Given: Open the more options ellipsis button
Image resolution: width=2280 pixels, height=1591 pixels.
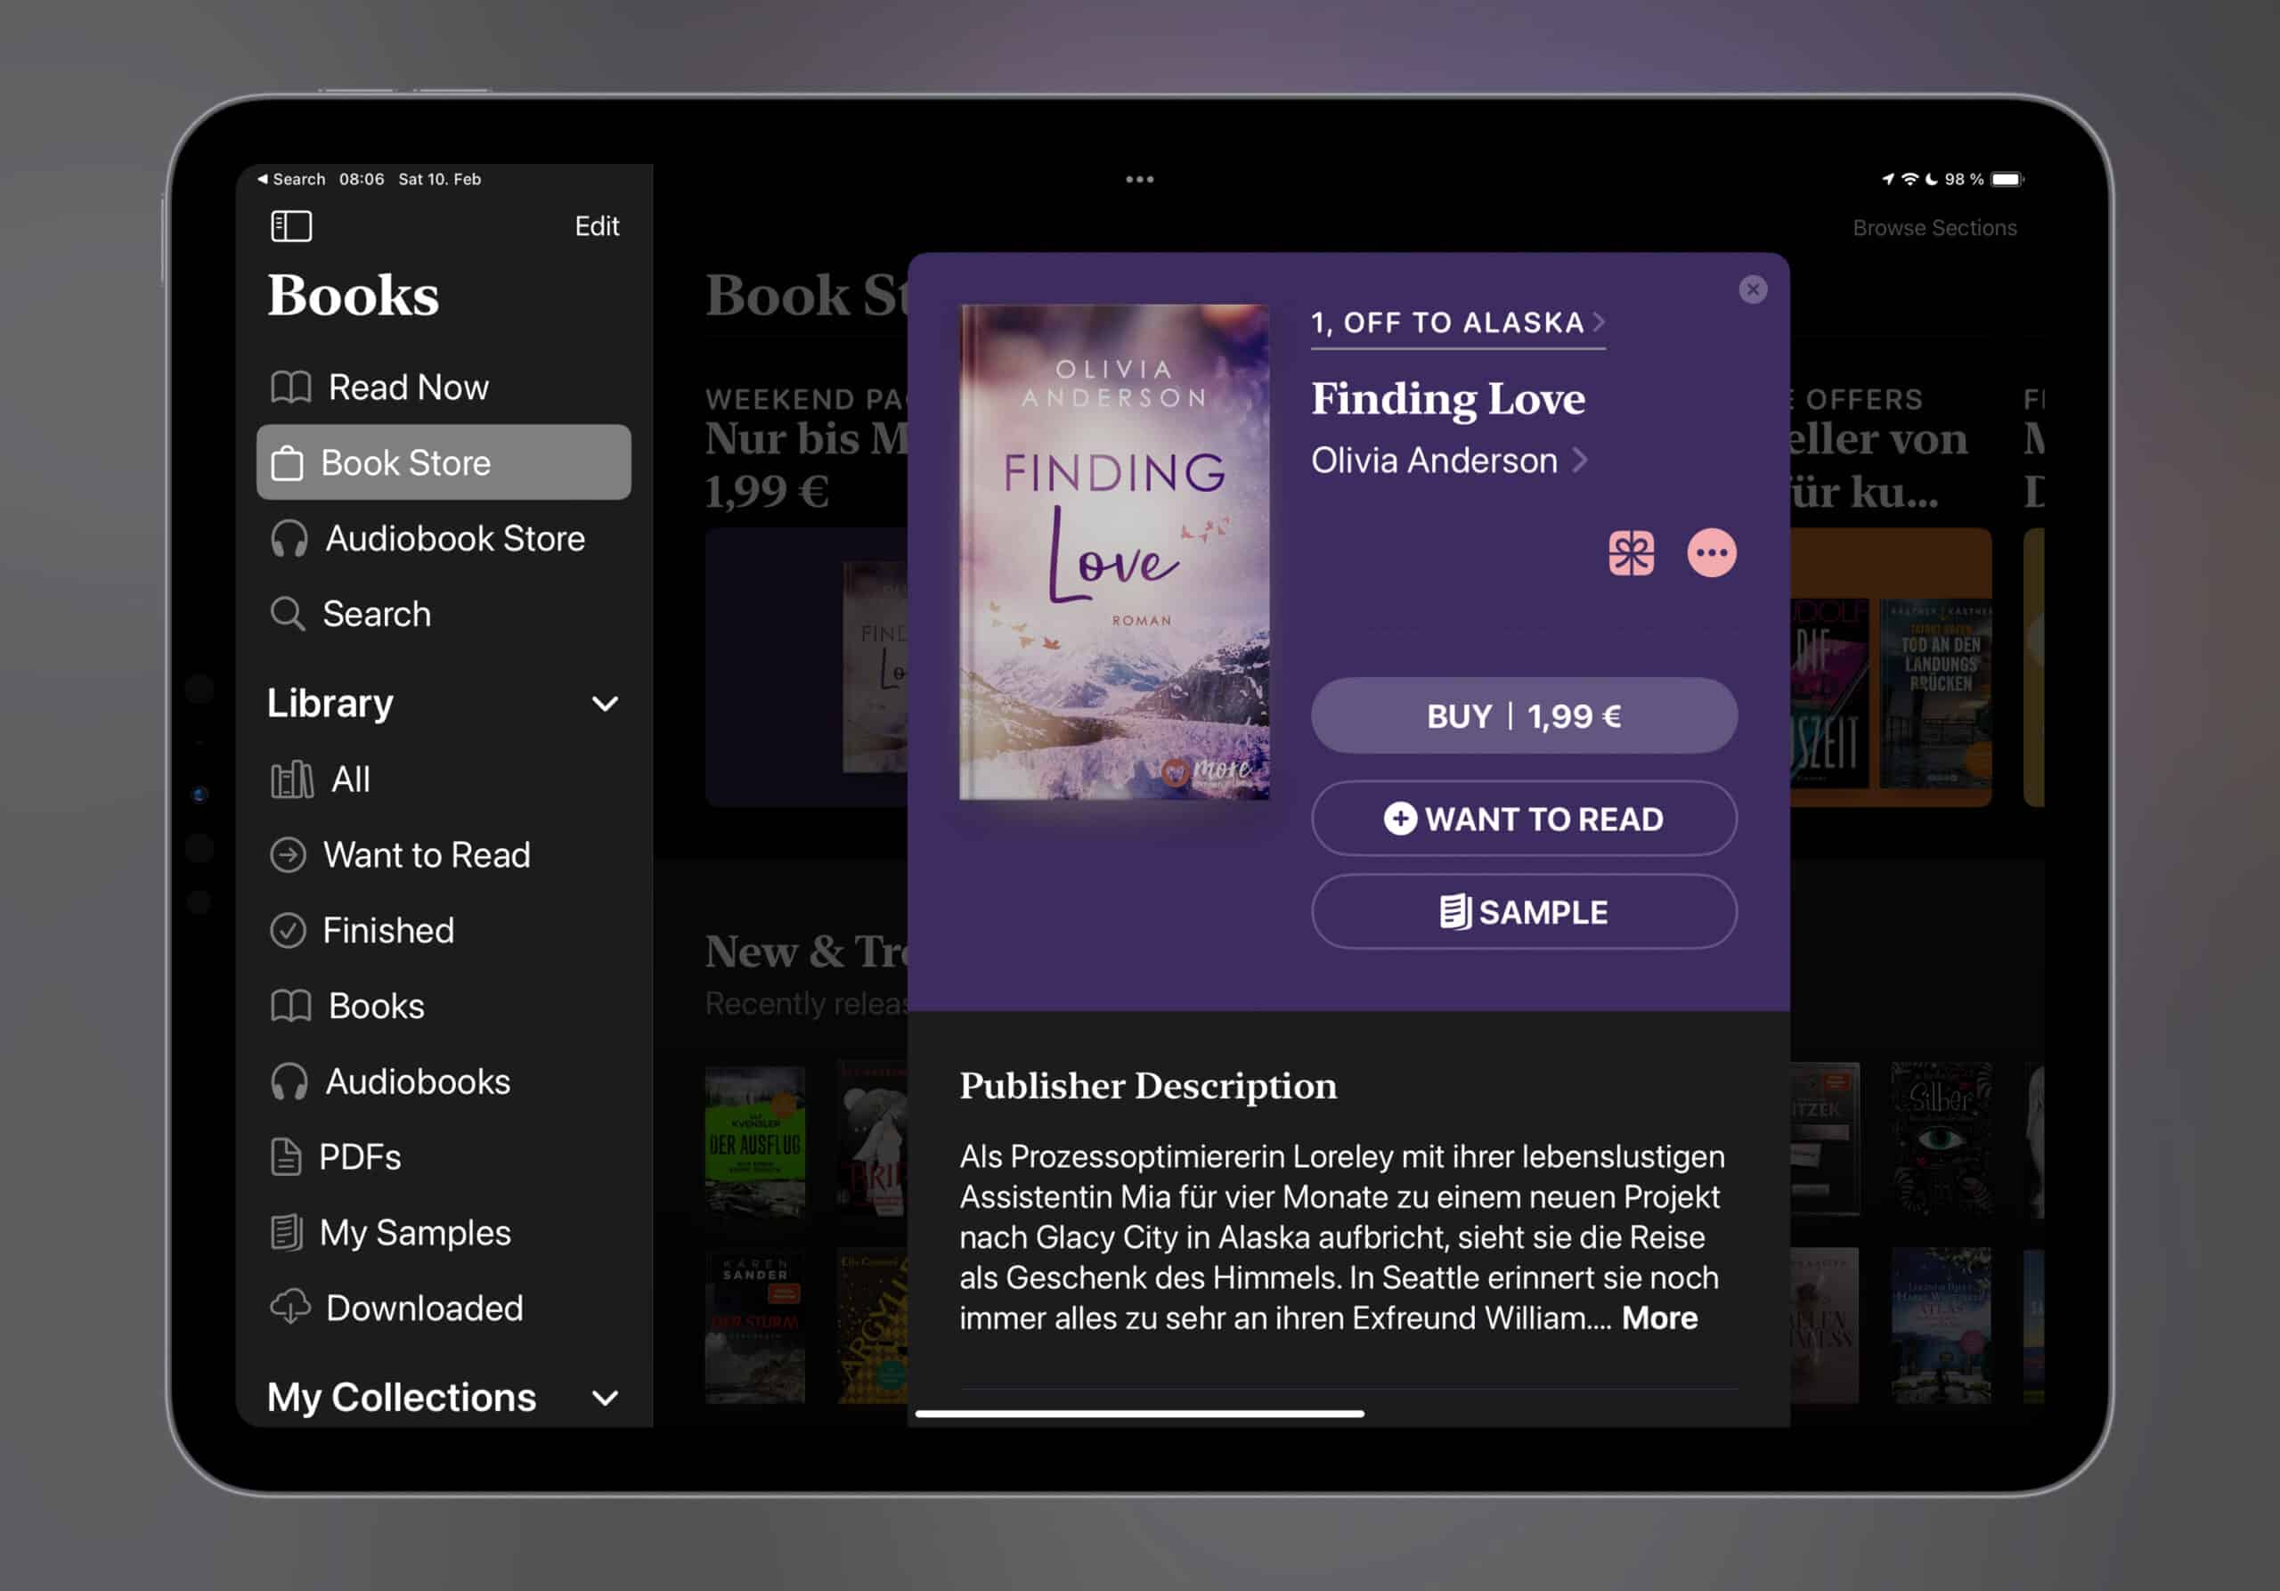Looking at the screenshot, I should [1712, 553].
